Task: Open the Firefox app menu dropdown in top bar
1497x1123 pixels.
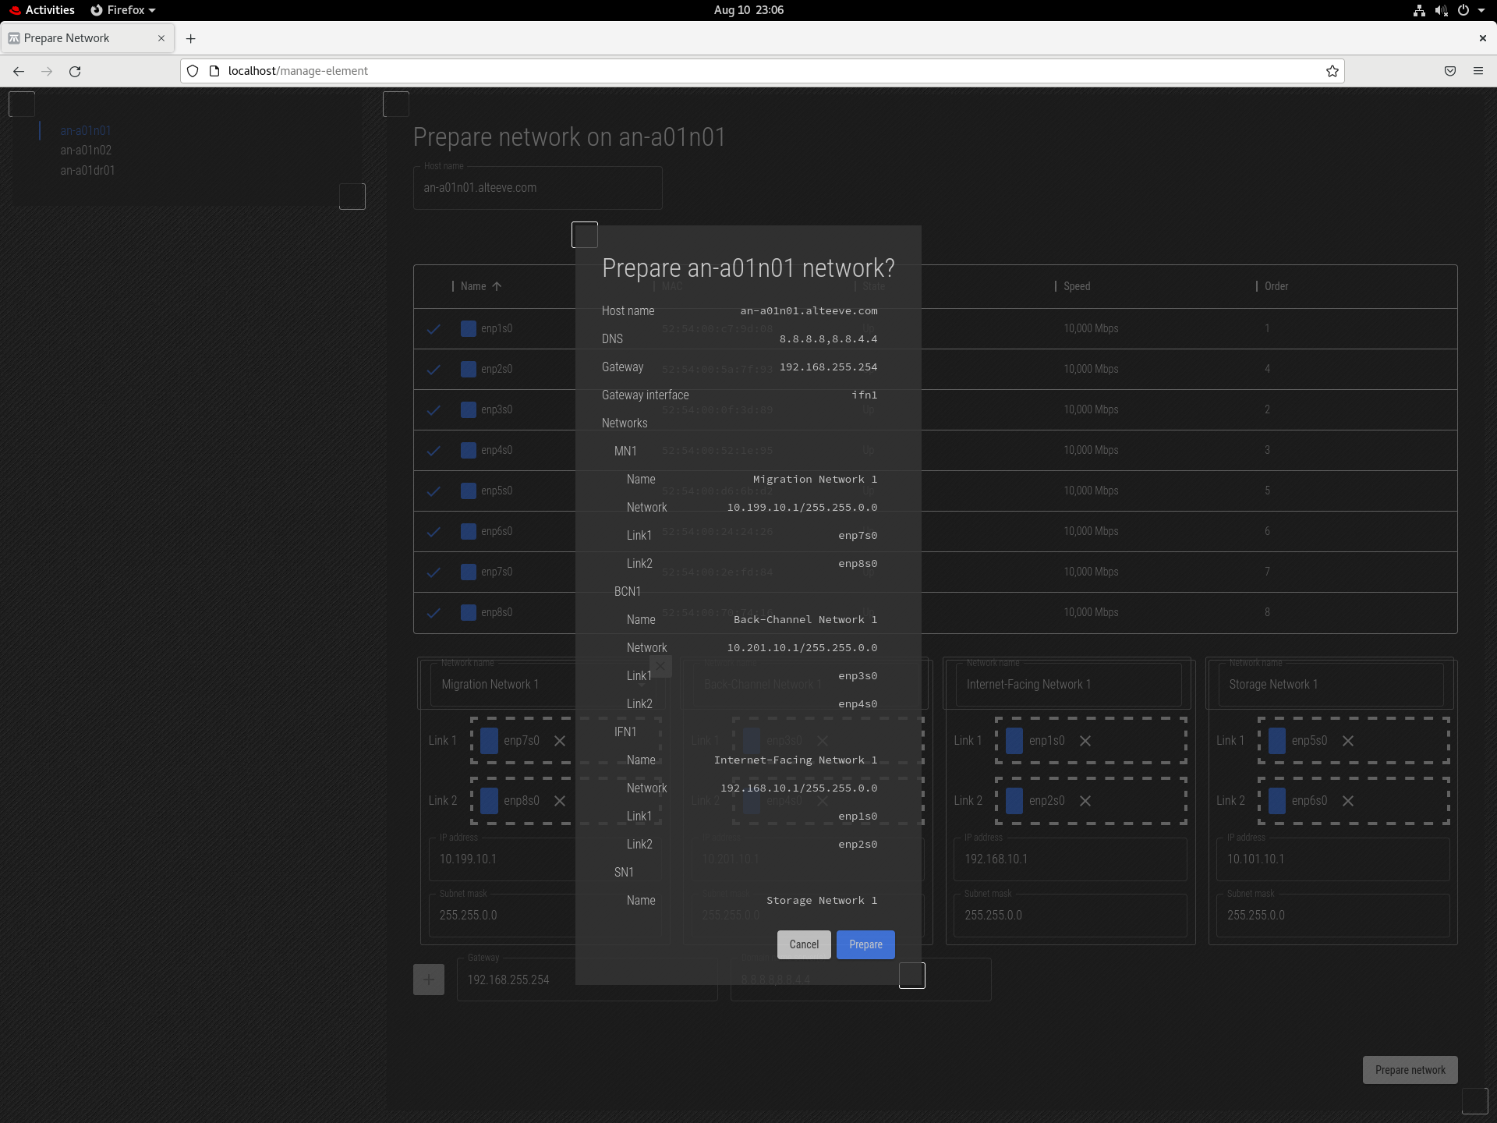Action: [x=123, y=10]
